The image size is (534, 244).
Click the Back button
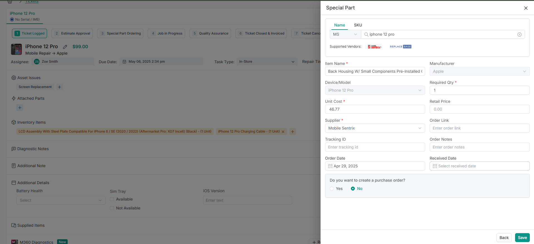click(x=504, y=238)
